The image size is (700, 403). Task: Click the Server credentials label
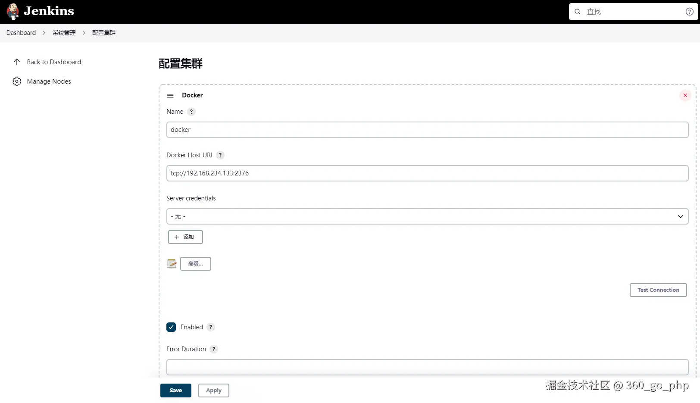pyautogui.click(x=191, y=198)
